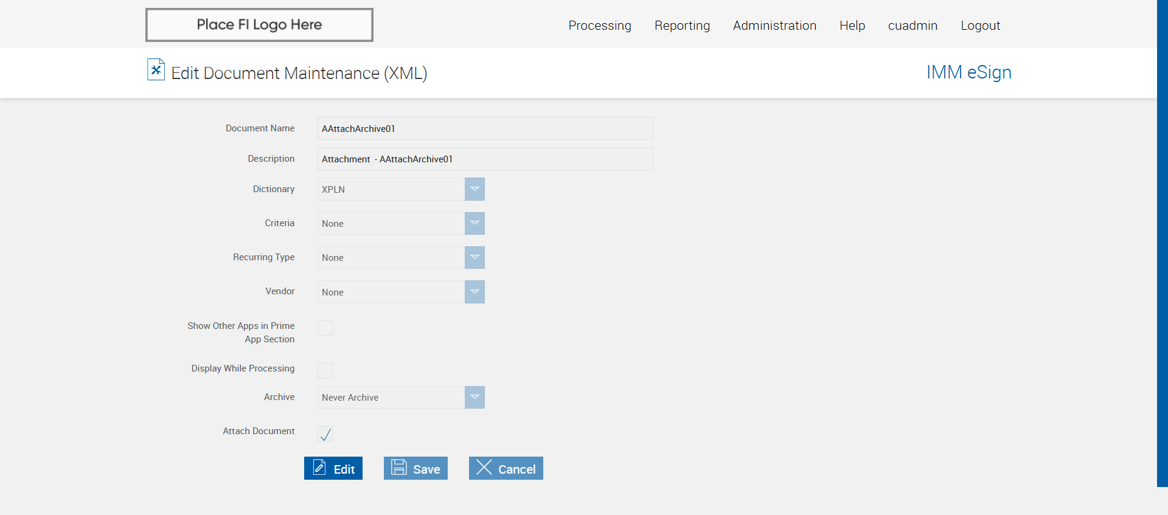
Task: Toggle Show Other Apps in Prime checkbox
Action: coord(325,328)
